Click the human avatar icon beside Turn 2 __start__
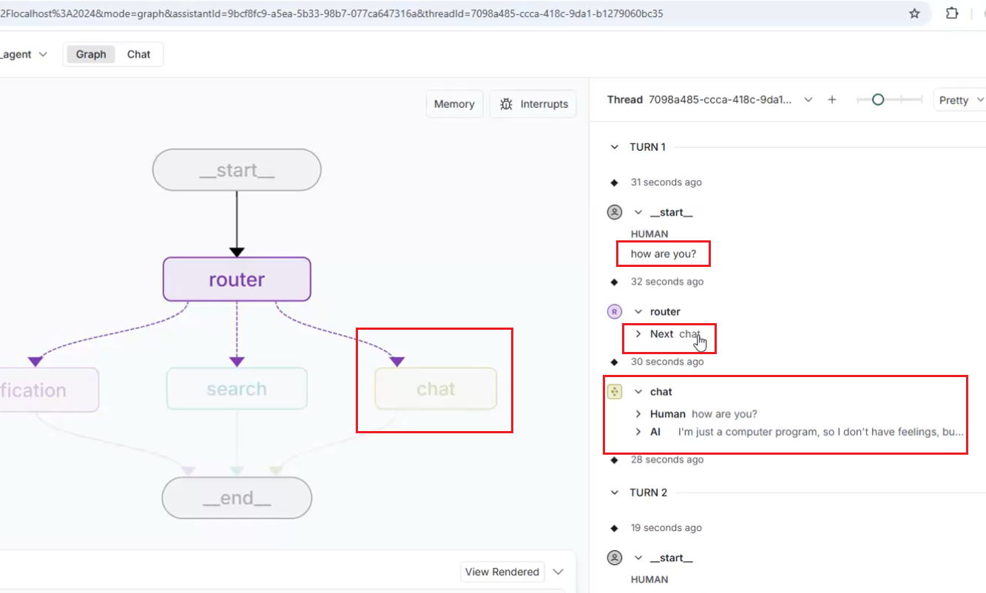This screenshot has width=986, height=593. tap(615, 558)
